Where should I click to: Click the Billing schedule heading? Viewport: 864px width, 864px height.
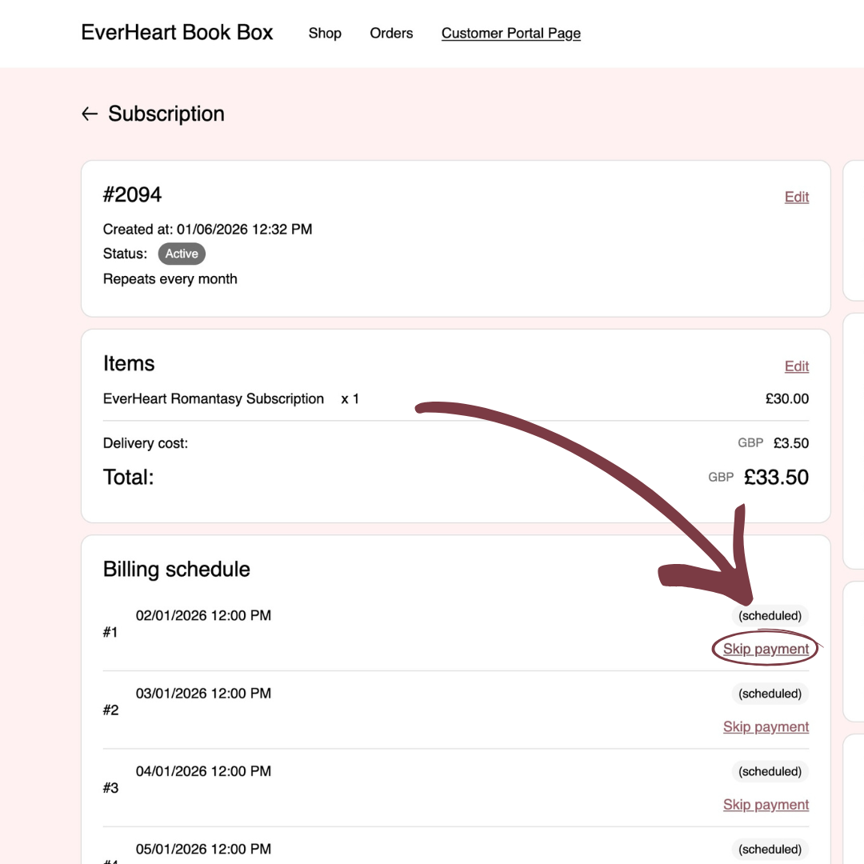click(x=177, y=570)
